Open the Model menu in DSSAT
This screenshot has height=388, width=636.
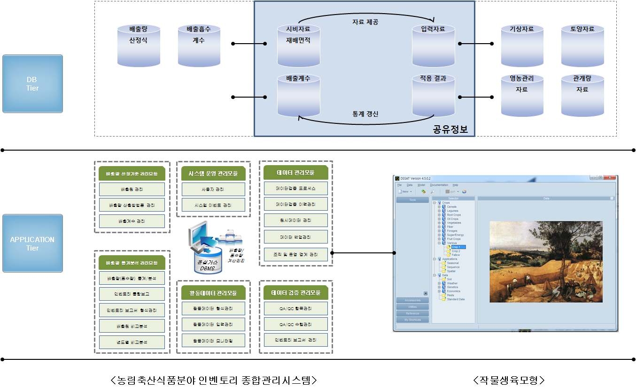421,185
